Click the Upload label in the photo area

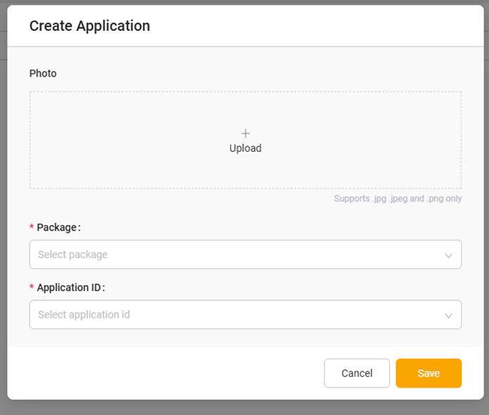pyautogui.click(x=246, y=148)
